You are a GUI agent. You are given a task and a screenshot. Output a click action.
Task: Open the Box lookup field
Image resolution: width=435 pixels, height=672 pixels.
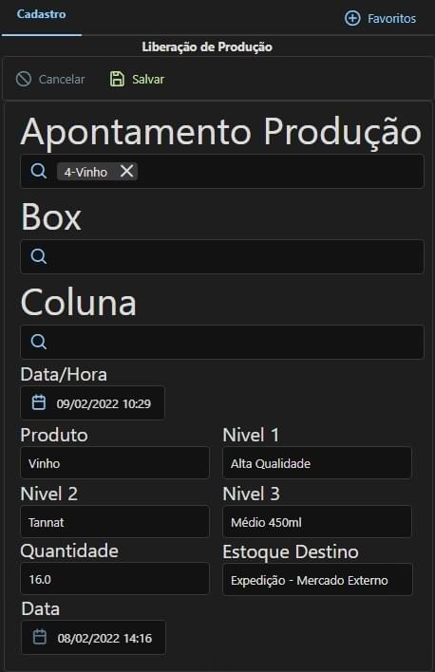click(x=222, y=256)
